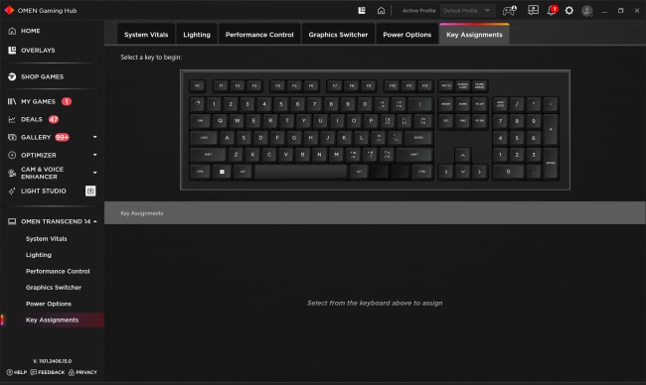Viewport: 646px width, 385px height.
Task: Open System Vitals in sidebar tree
Action: tap(46, 238)
